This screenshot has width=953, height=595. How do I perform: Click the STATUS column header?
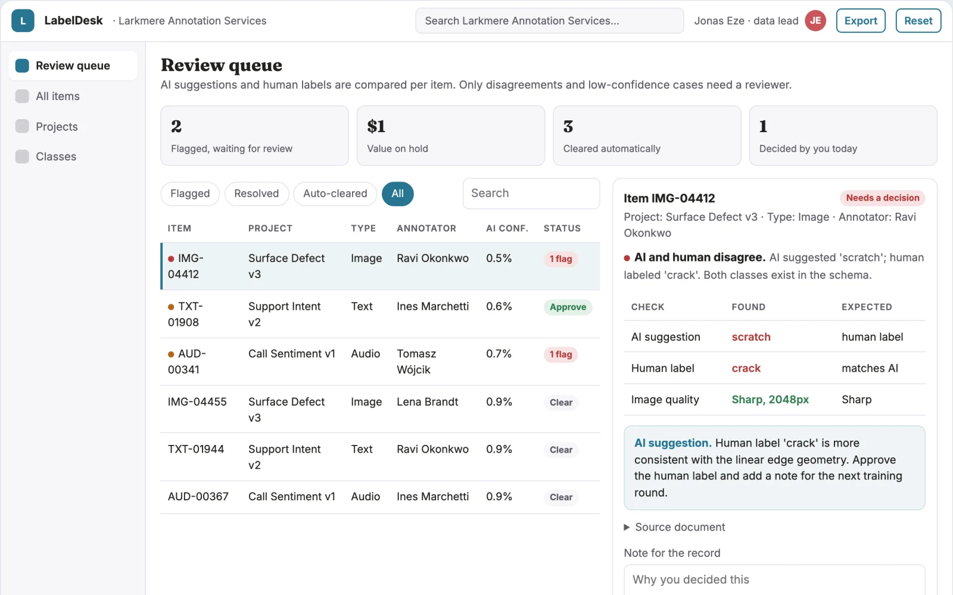[562, 228]
